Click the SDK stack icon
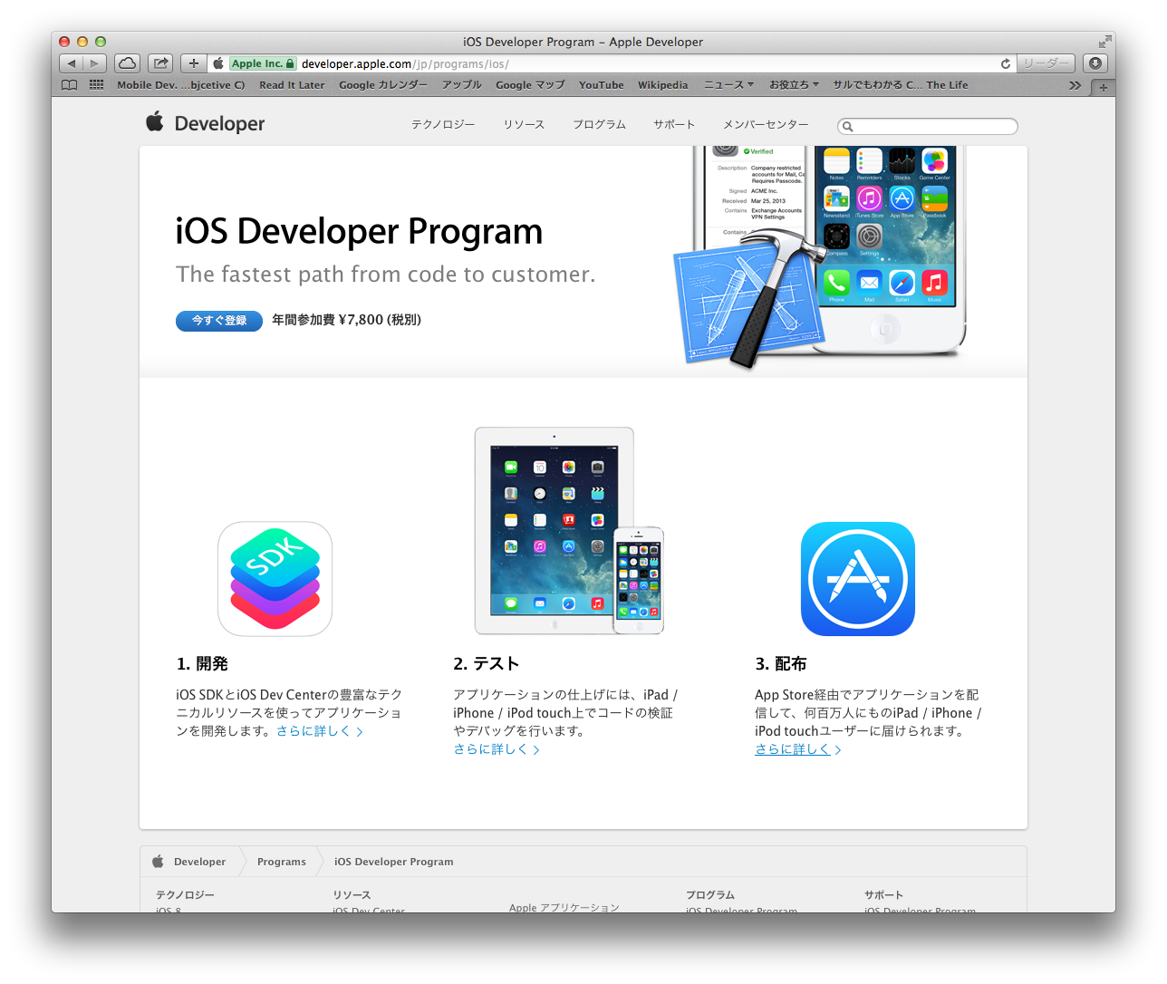This screenshot has height=984, width=1167. (x=275, y=579)
